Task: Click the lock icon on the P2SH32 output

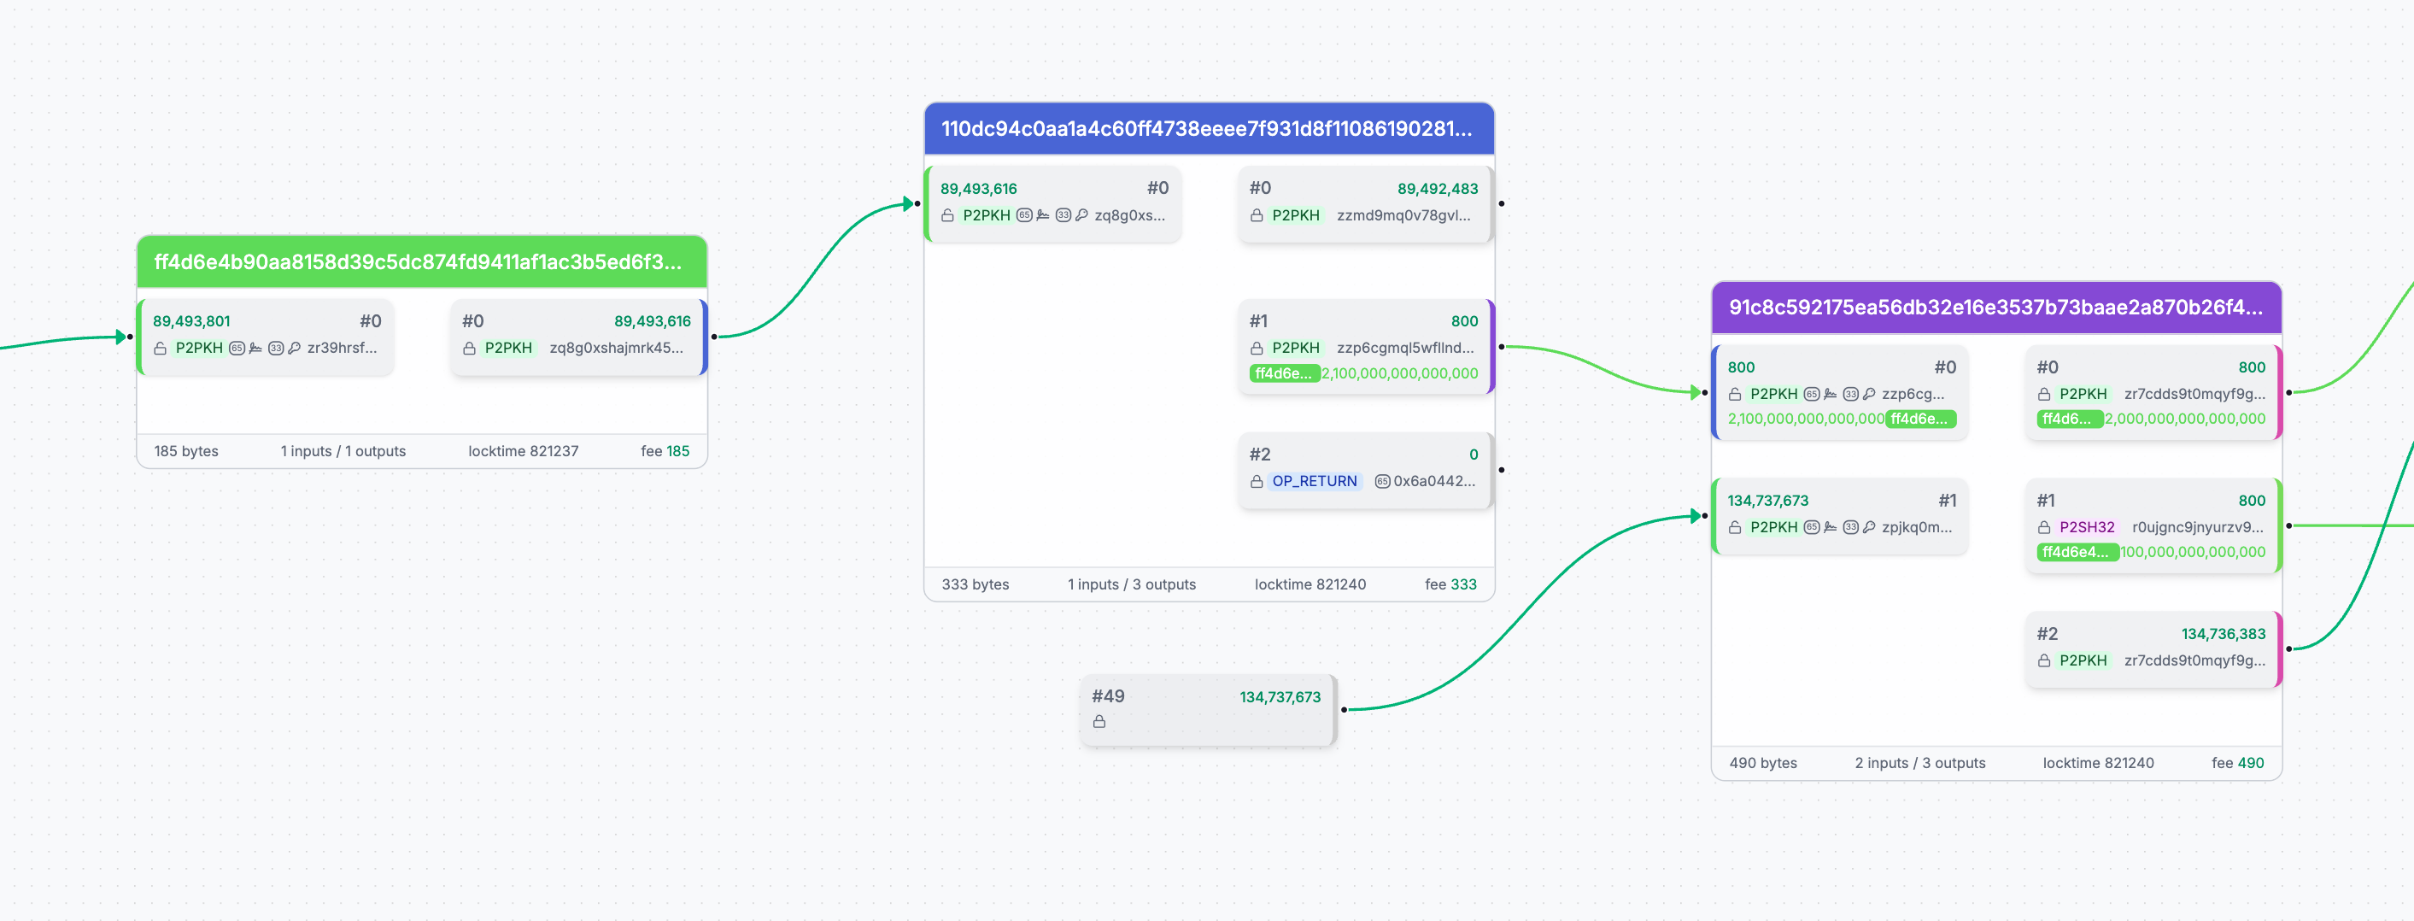Action: pos(2044,526)
